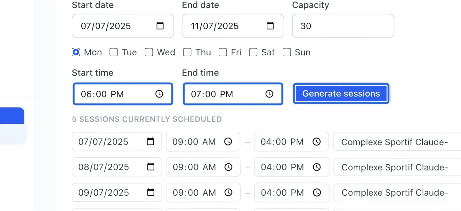Open clock picker in Start time field
This screenshot has height=211, width=461.
[159, 94]
